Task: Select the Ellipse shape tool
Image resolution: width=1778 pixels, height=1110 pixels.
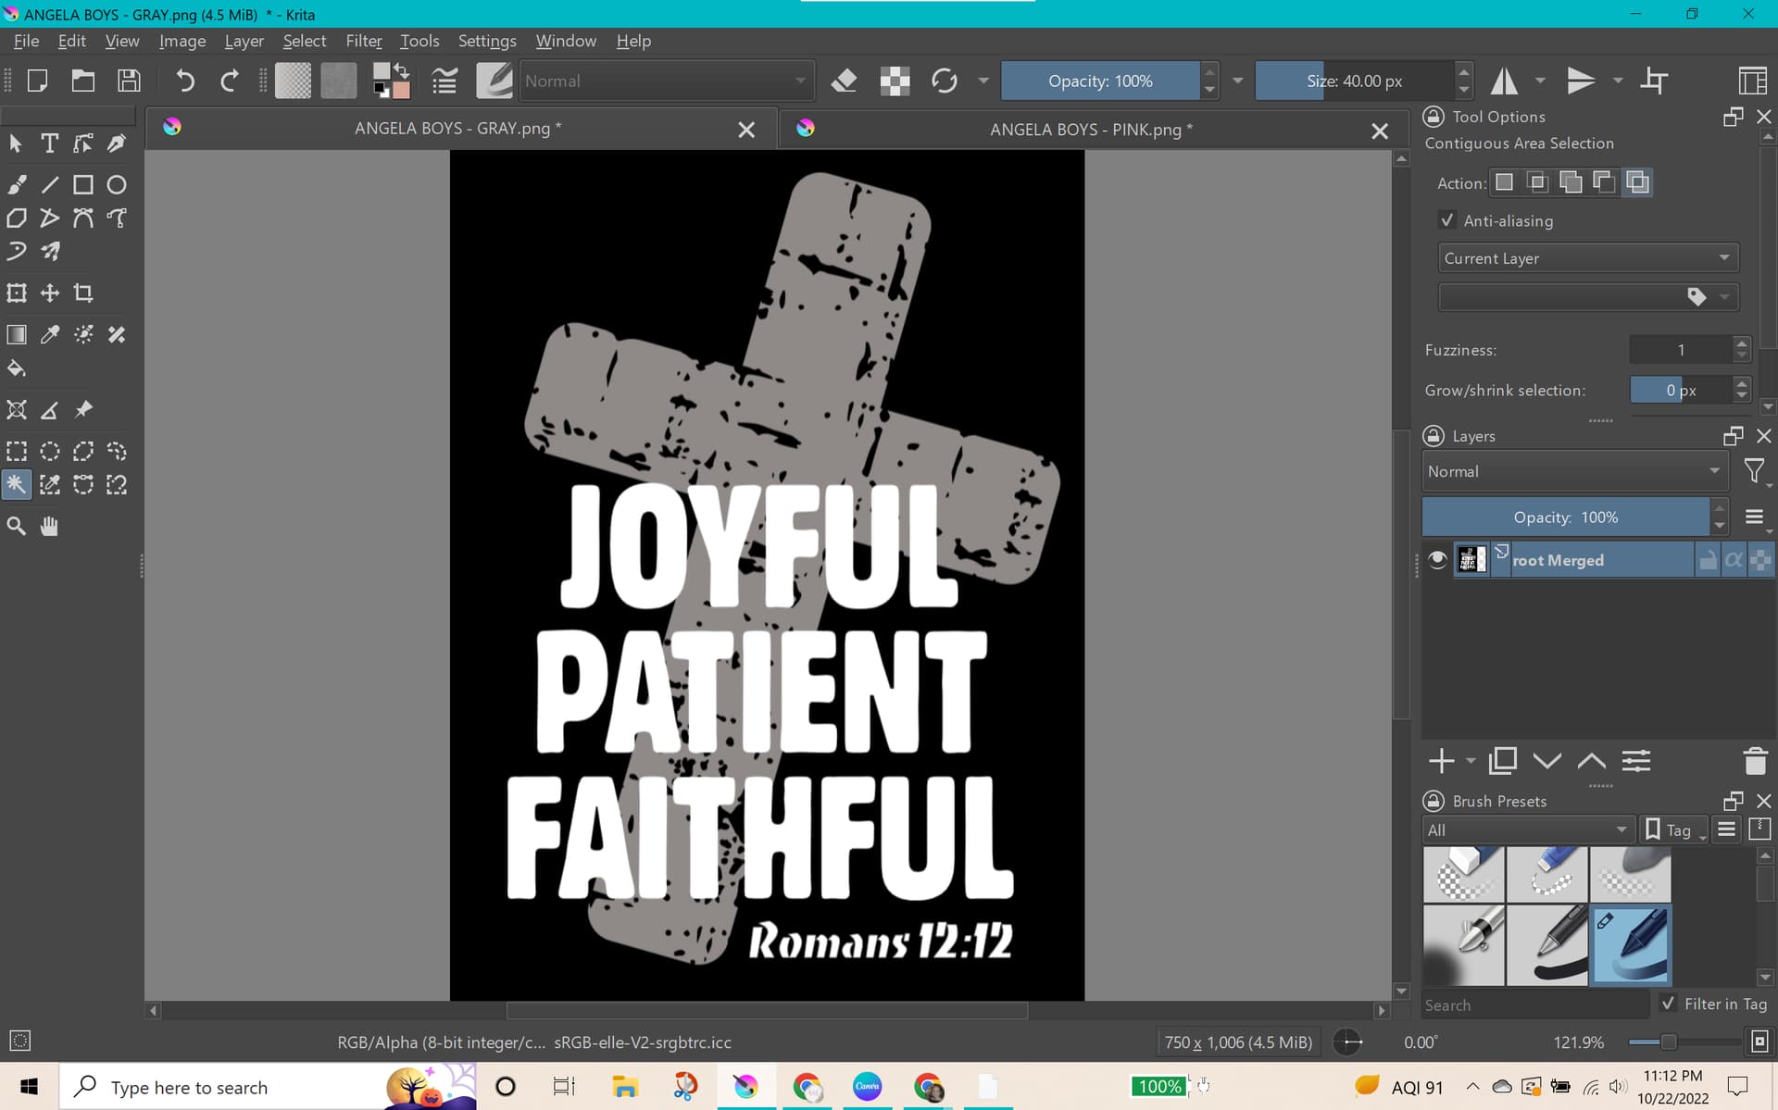Action: coord(117,184)
